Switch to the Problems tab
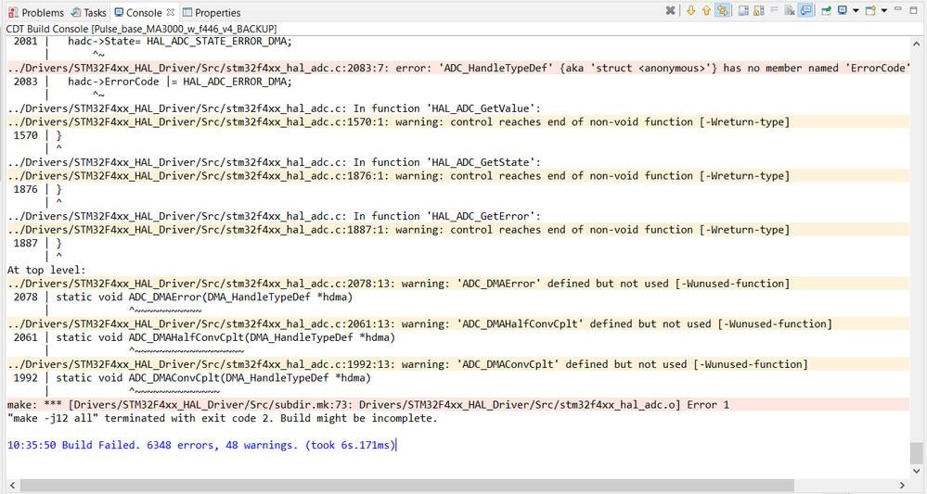The image size is (927, 494). coord(36,12)
